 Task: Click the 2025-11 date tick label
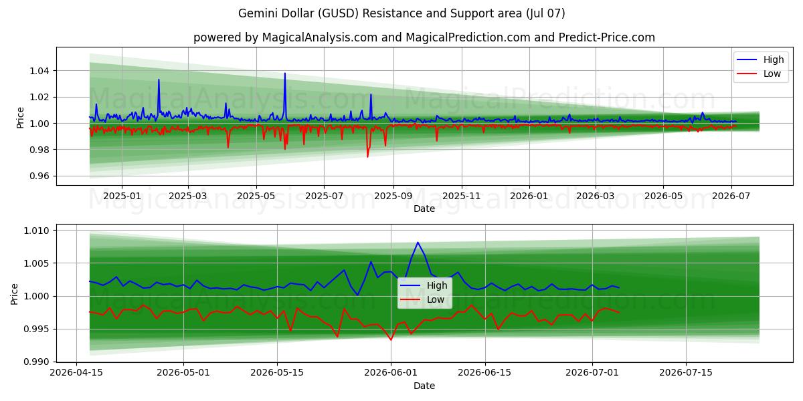462,196
